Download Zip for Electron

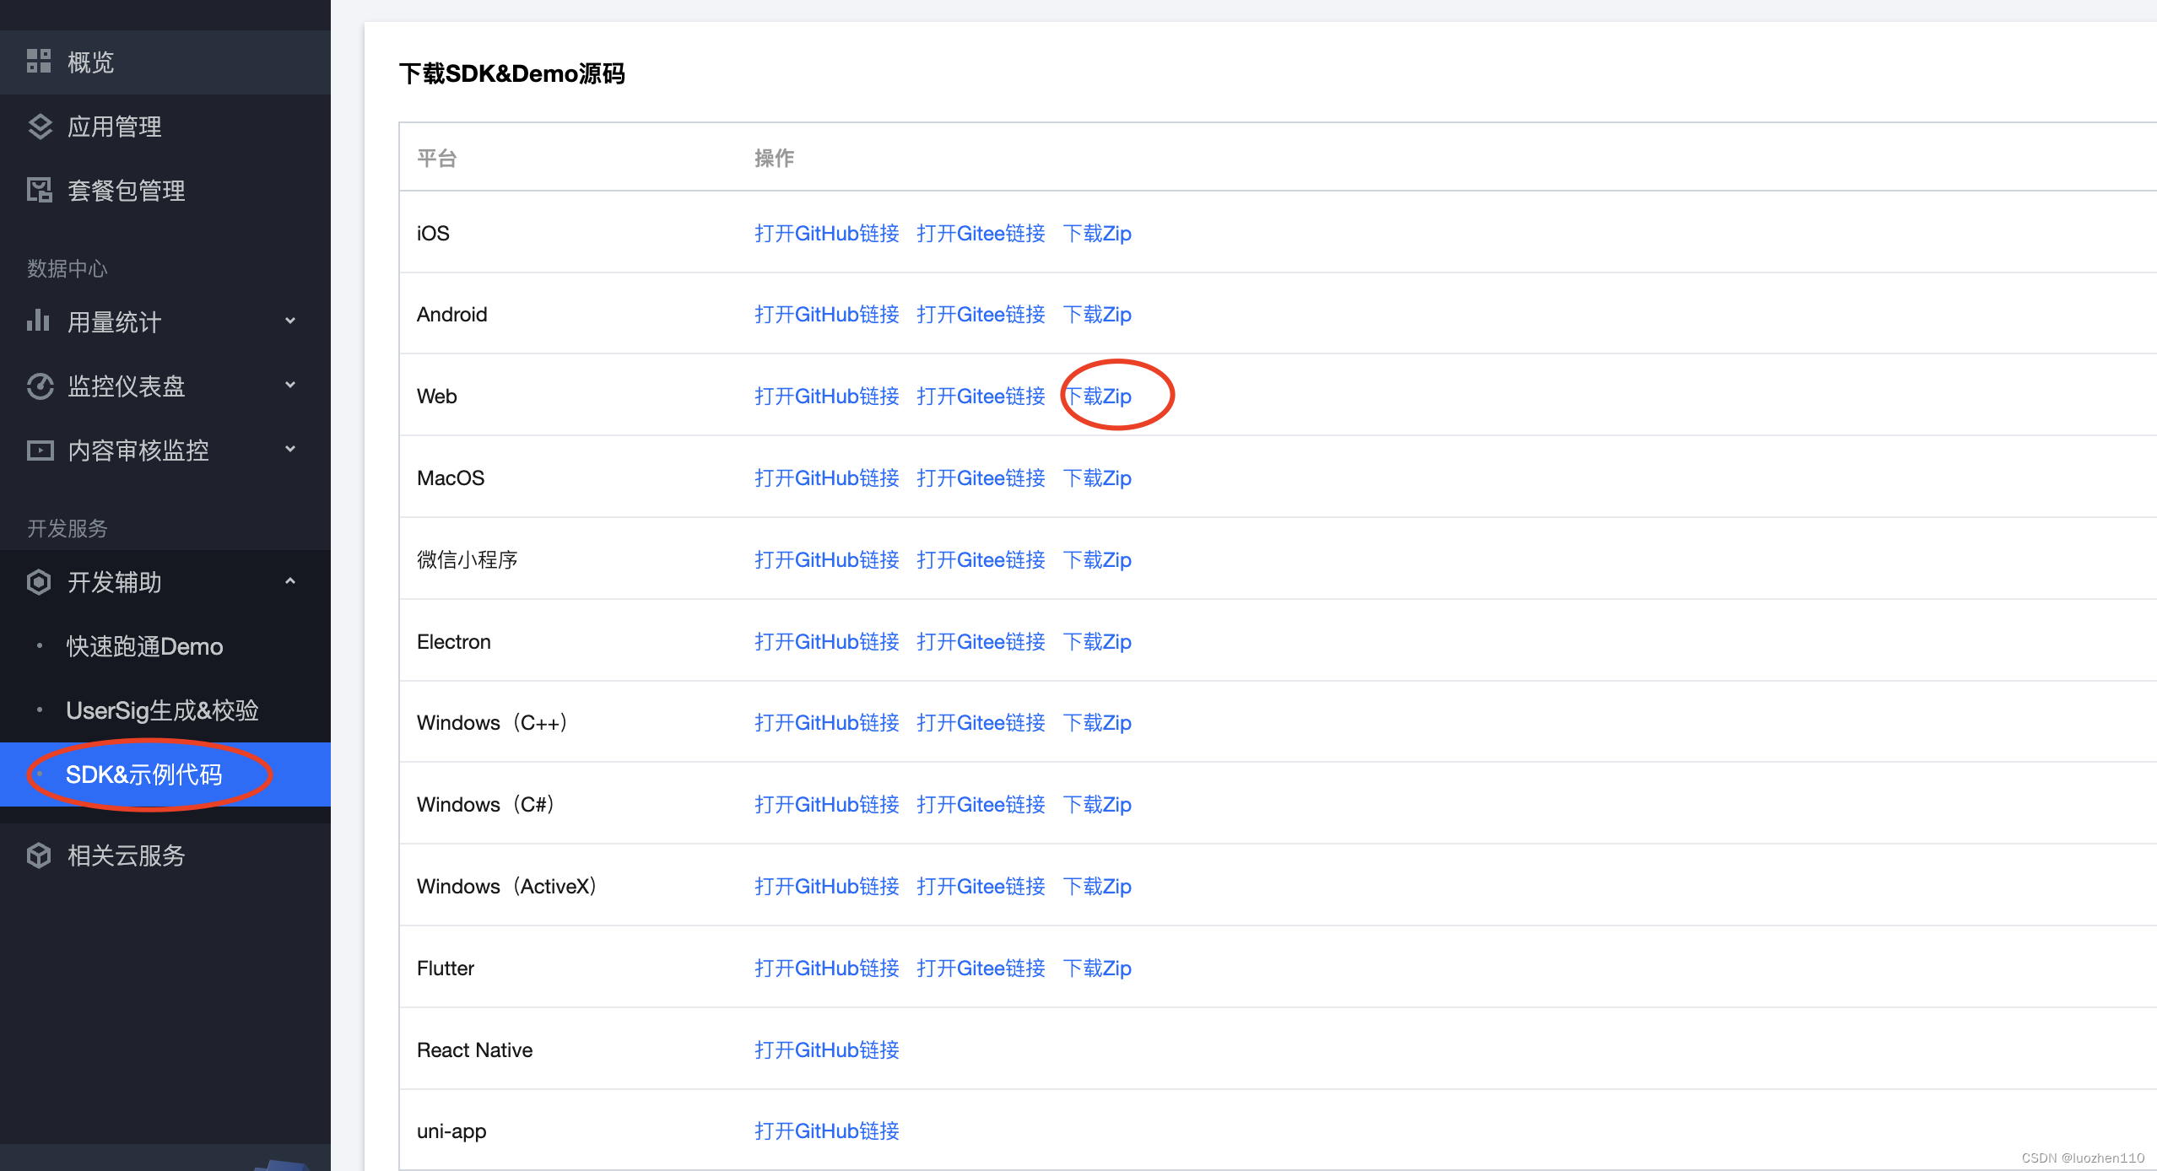click(x=1097, y=642)
